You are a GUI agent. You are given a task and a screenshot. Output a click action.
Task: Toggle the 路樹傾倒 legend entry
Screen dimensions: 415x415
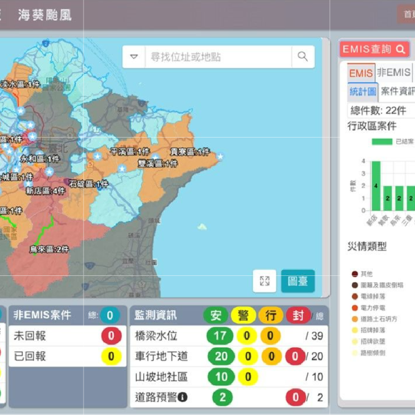369,353
